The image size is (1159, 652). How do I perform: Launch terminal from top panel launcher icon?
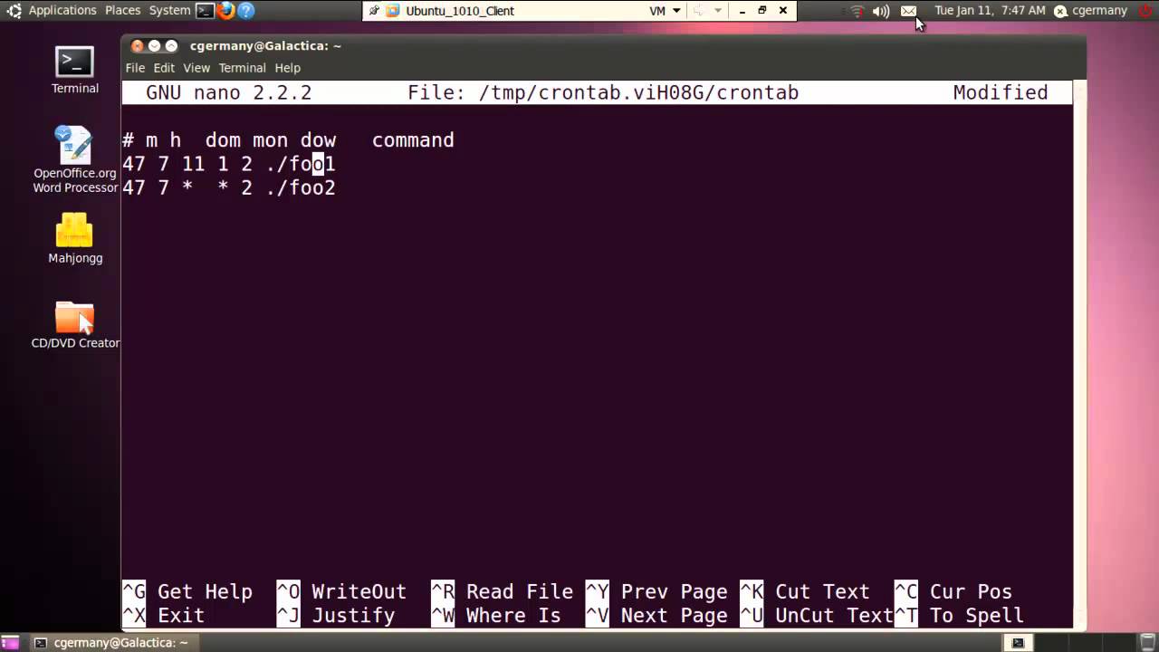(x=206, y=11)
